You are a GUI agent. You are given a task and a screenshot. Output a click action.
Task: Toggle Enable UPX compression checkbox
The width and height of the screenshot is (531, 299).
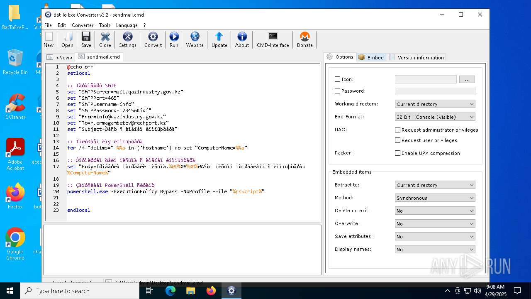(x=397, y=153)
